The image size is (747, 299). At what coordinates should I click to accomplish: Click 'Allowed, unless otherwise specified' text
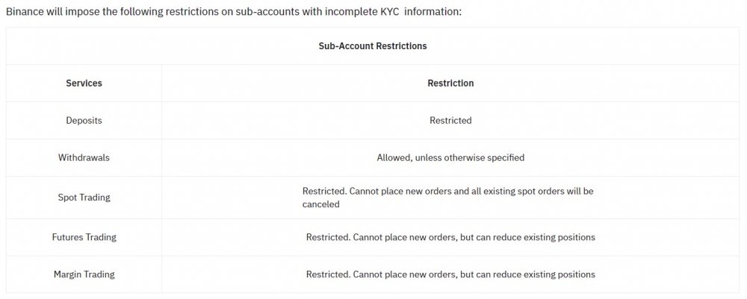pyautogui.click(x=450, y=157)
